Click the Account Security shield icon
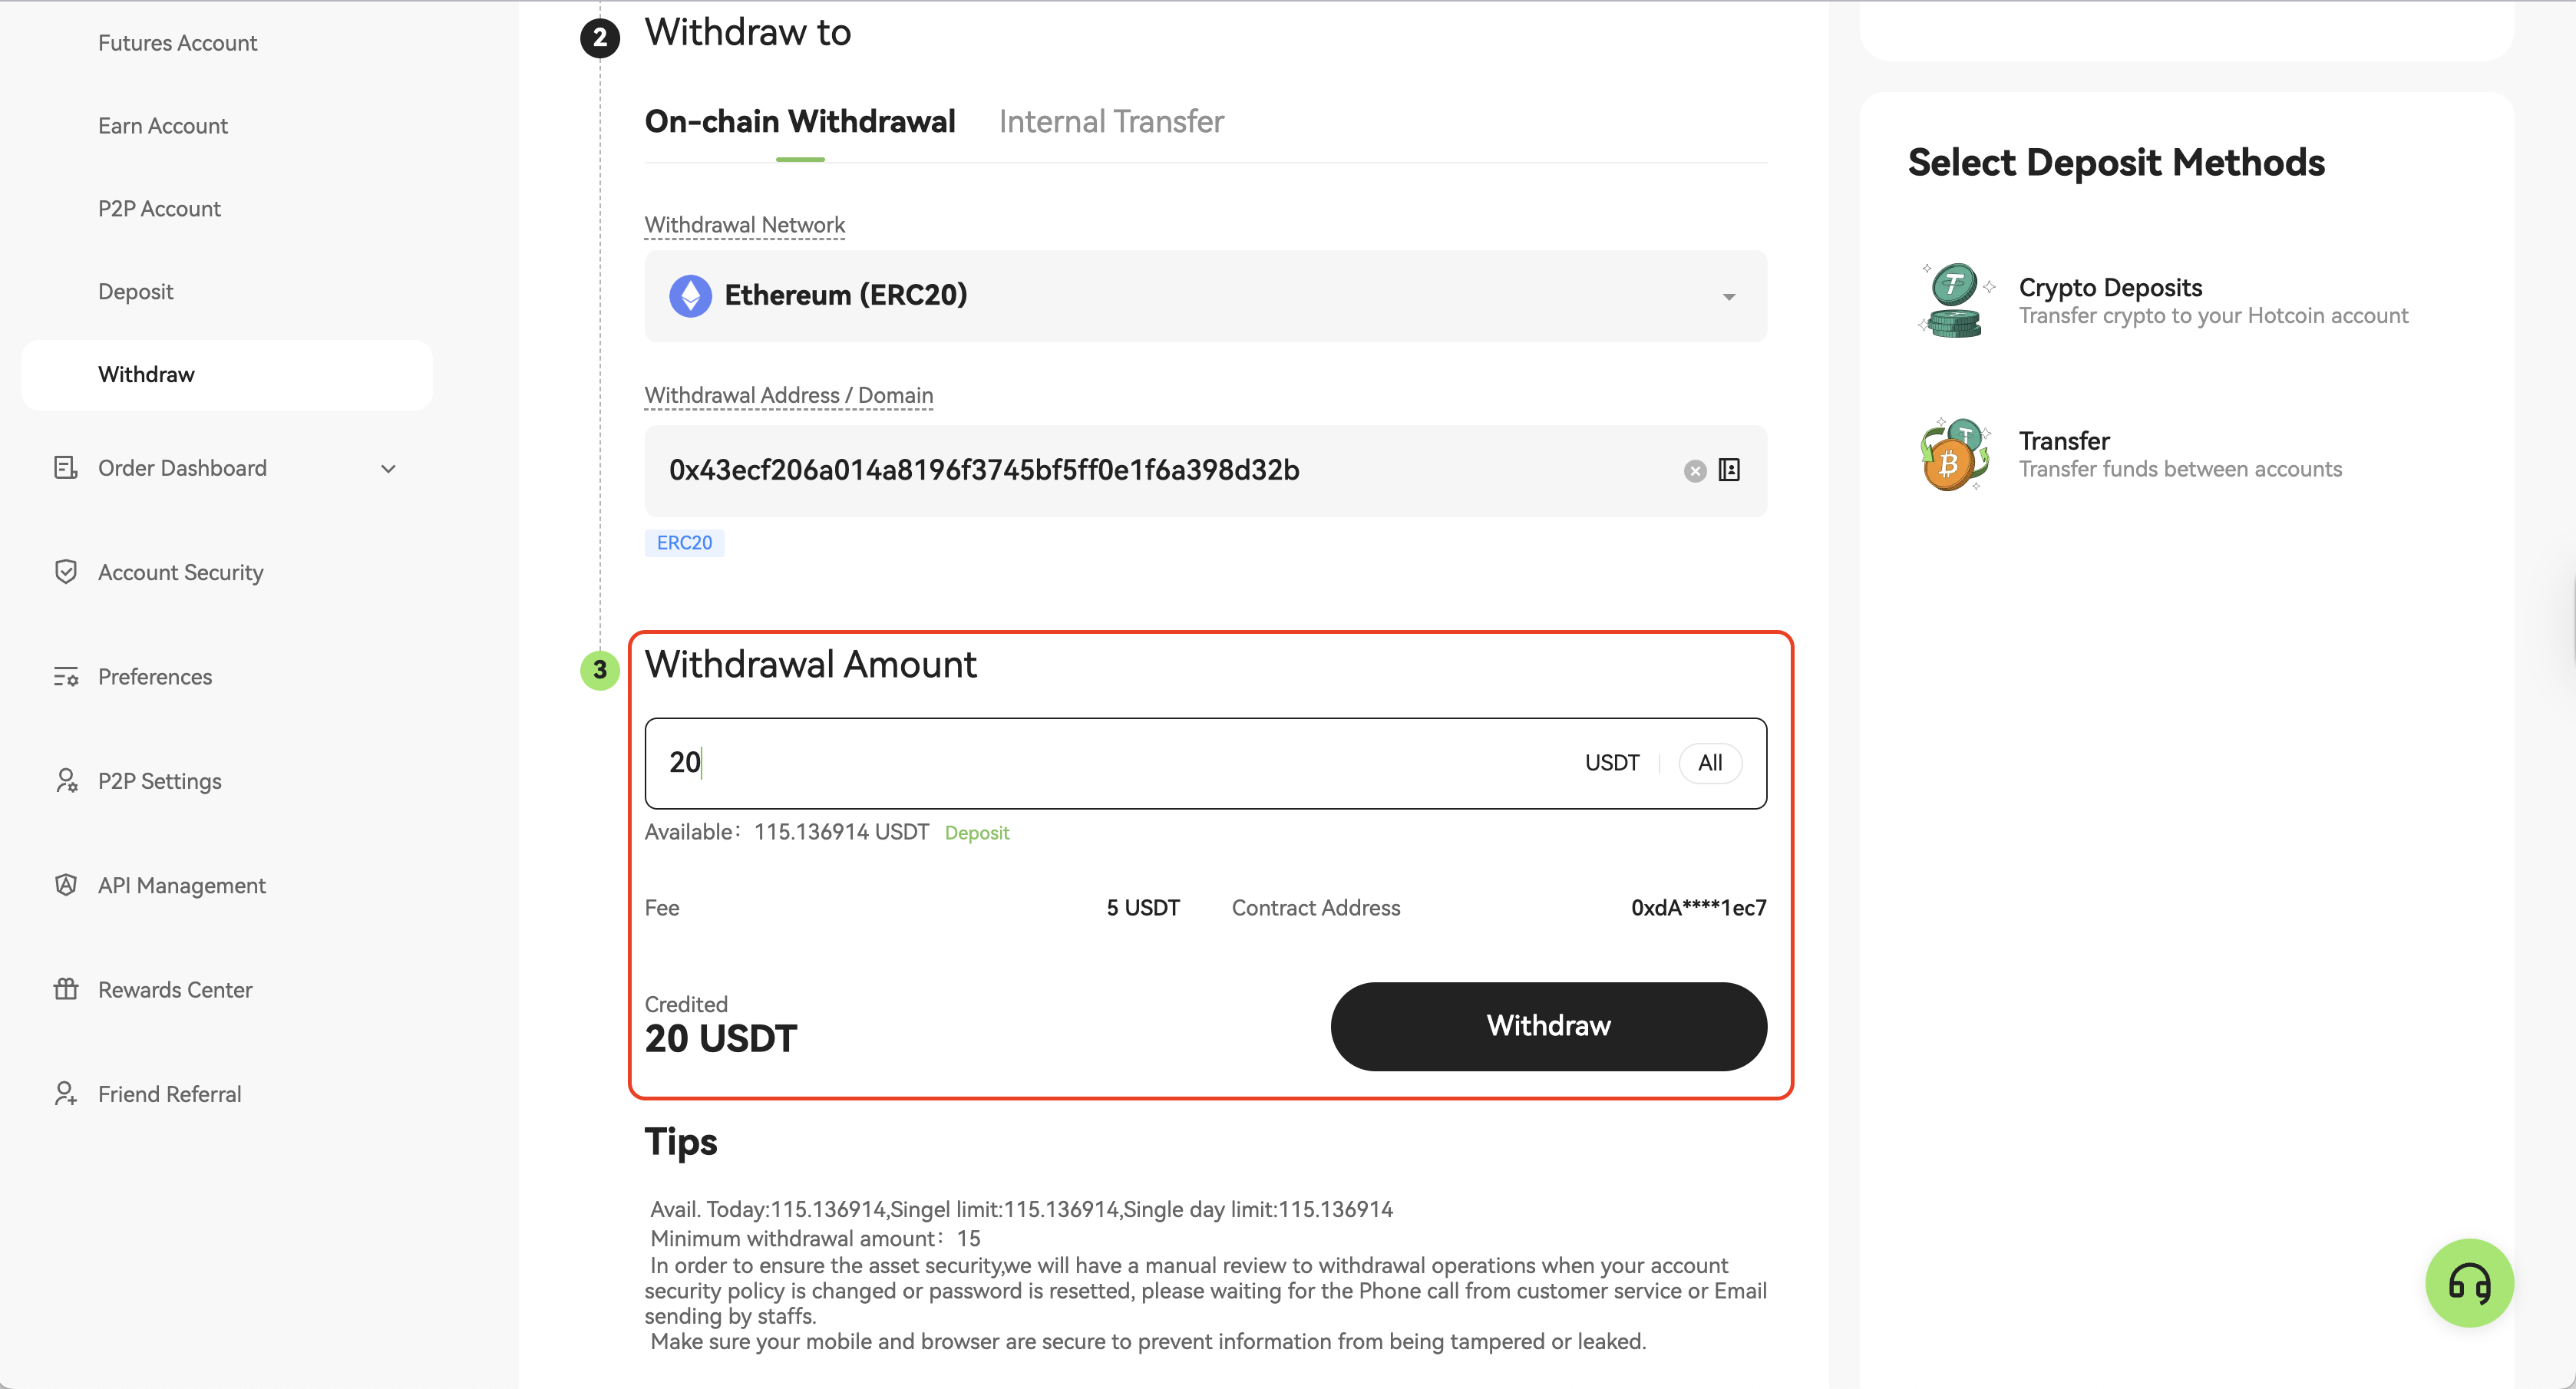 coord(66,572)
